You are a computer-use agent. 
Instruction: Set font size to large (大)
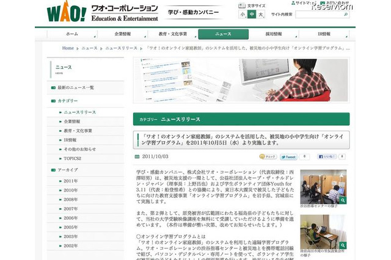(261, 15)
